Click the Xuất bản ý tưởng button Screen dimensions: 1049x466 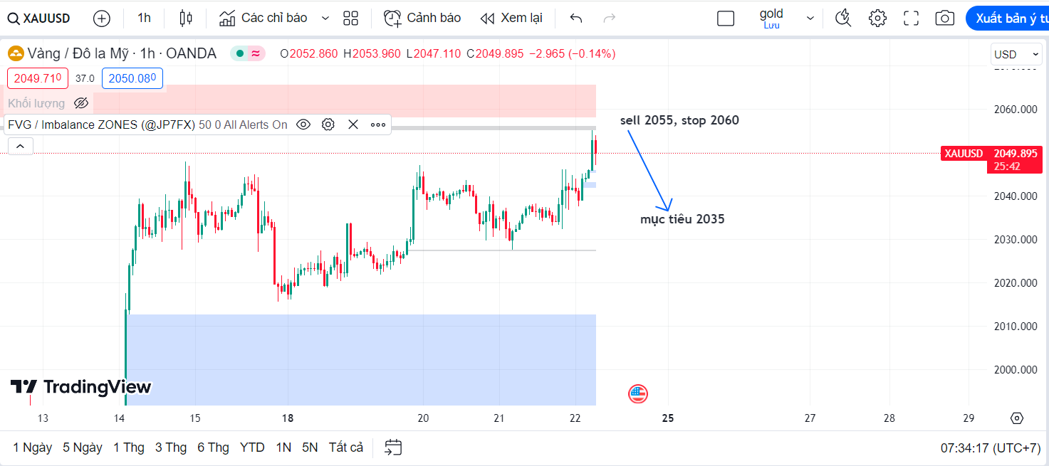click(1007, 18)
